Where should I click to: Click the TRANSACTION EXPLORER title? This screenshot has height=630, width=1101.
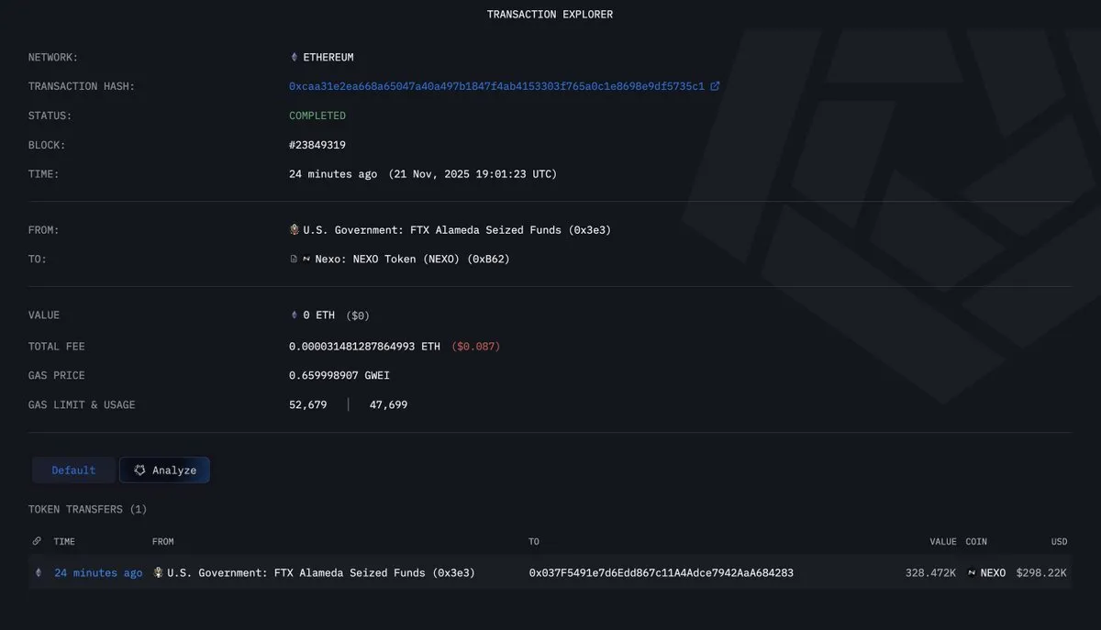pyautogui.click(x=550, y=15)
